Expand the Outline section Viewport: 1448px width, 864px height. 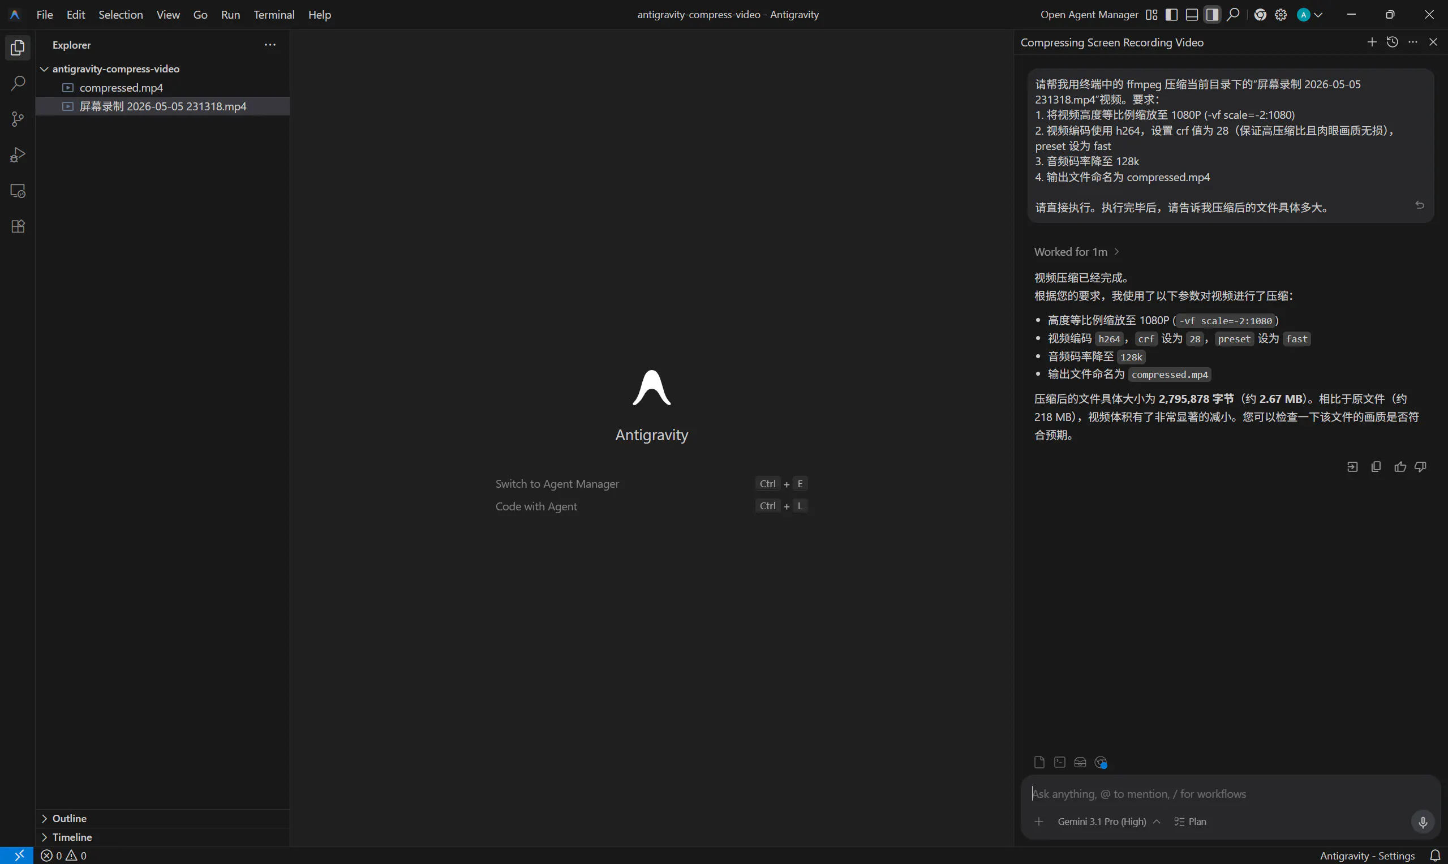coord(162,818)
